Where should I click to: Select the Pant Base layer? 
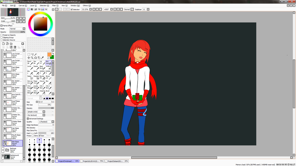(13, 69)
